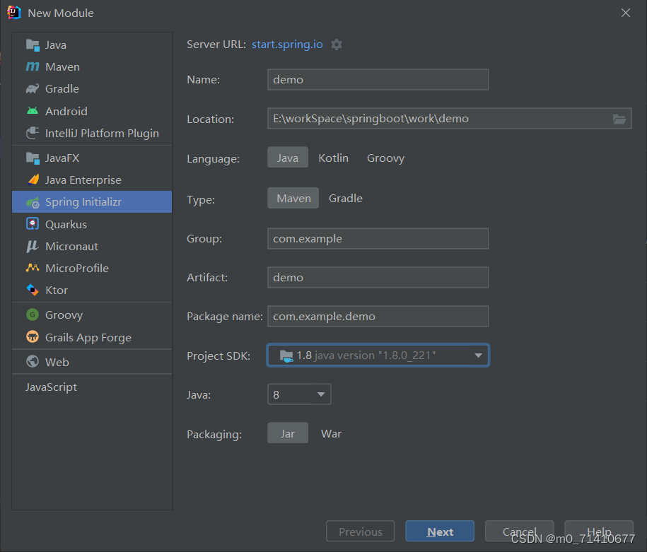The height and width of the screenshot is (552, 647).
Task: Open the Android module generator
Action: tap(66, 111)
